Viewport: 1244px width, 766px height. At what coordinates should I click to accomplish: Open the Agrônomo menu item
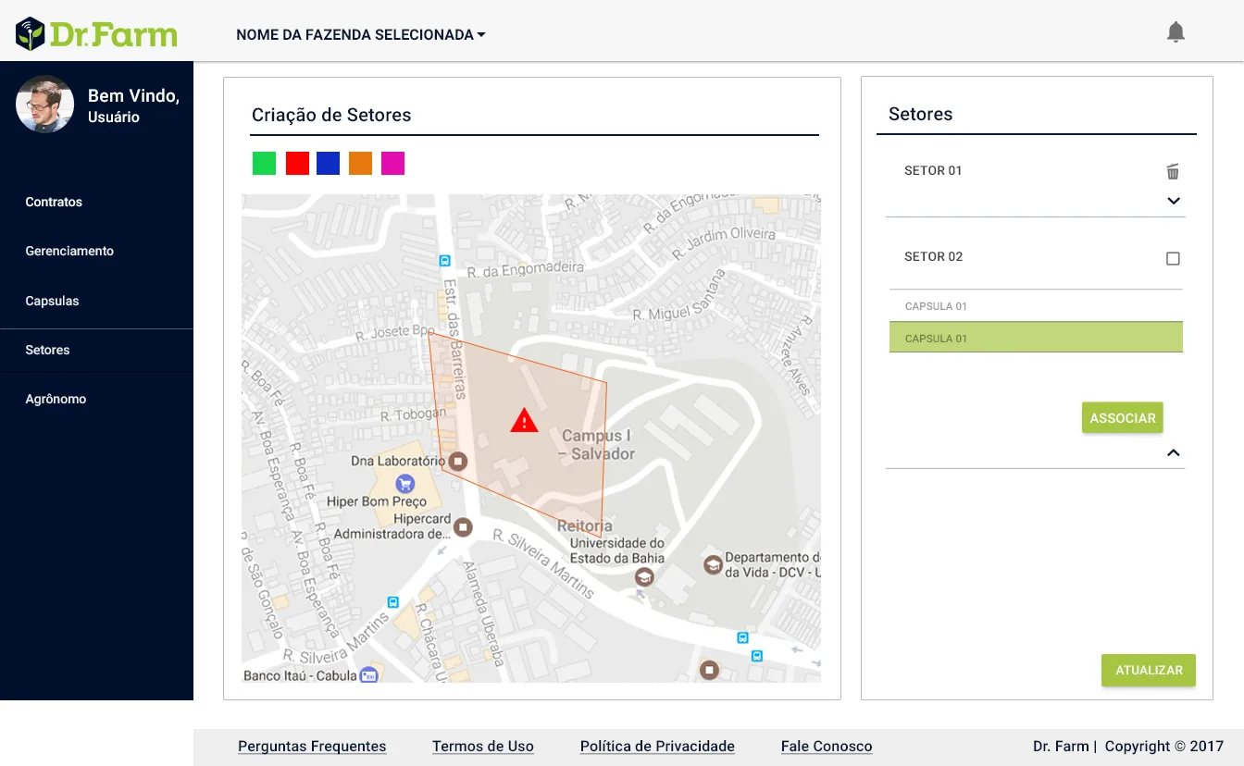coord(56,399)
